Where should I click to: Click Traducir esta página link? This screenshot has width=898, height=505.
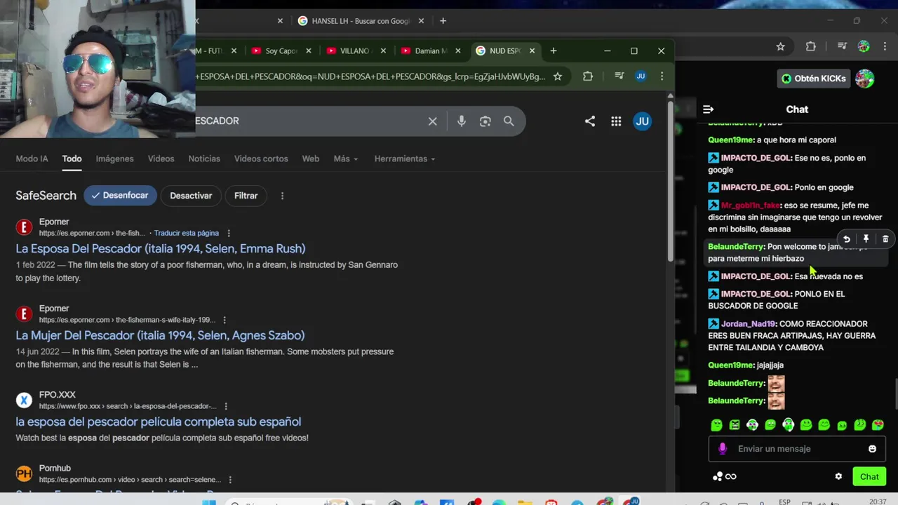(x=187, y=233)
